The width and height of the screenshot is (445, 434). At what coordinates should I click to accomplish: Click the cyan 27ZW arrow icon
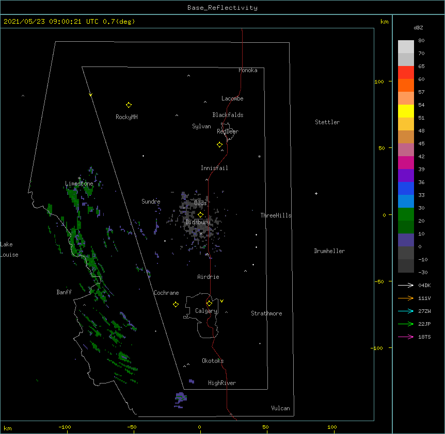coord(406,311)
